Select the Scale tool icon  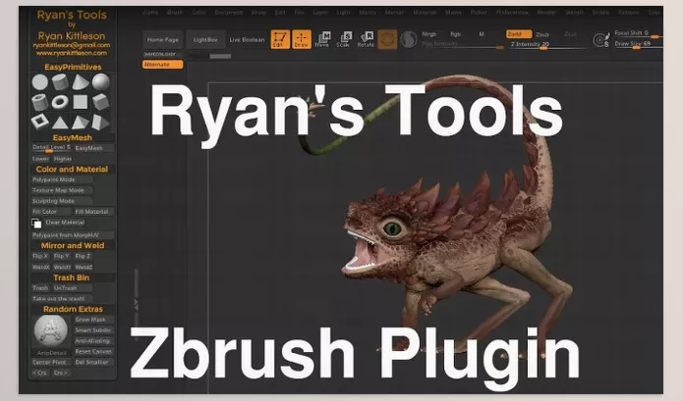[344, 39]
